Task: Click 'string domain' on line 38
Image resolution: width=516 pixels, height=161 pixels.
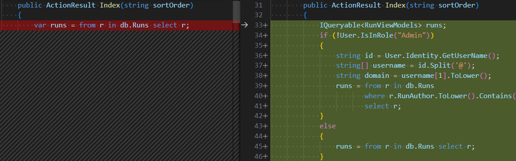Action: [363, 76]
